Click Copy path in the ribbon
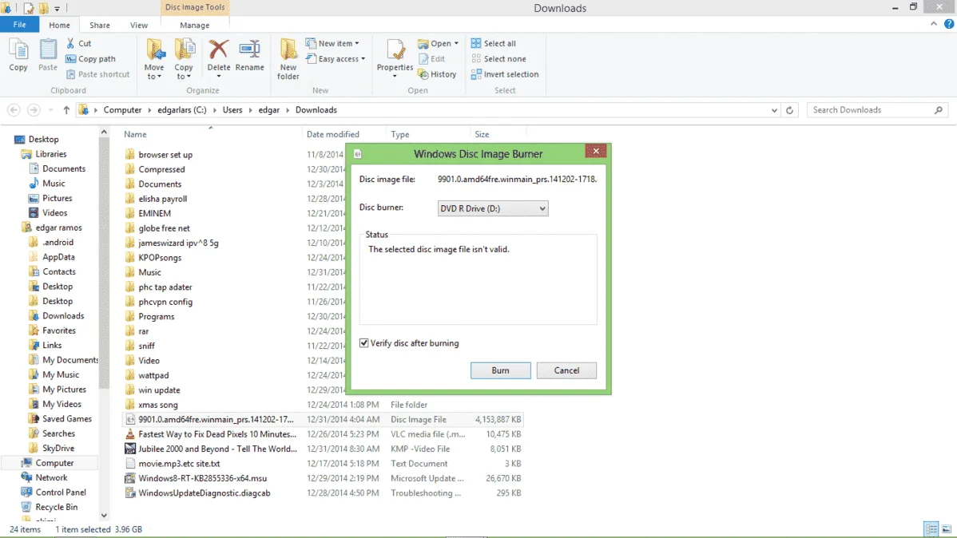This screenshot has height=538, width=957. coord(90,59)
